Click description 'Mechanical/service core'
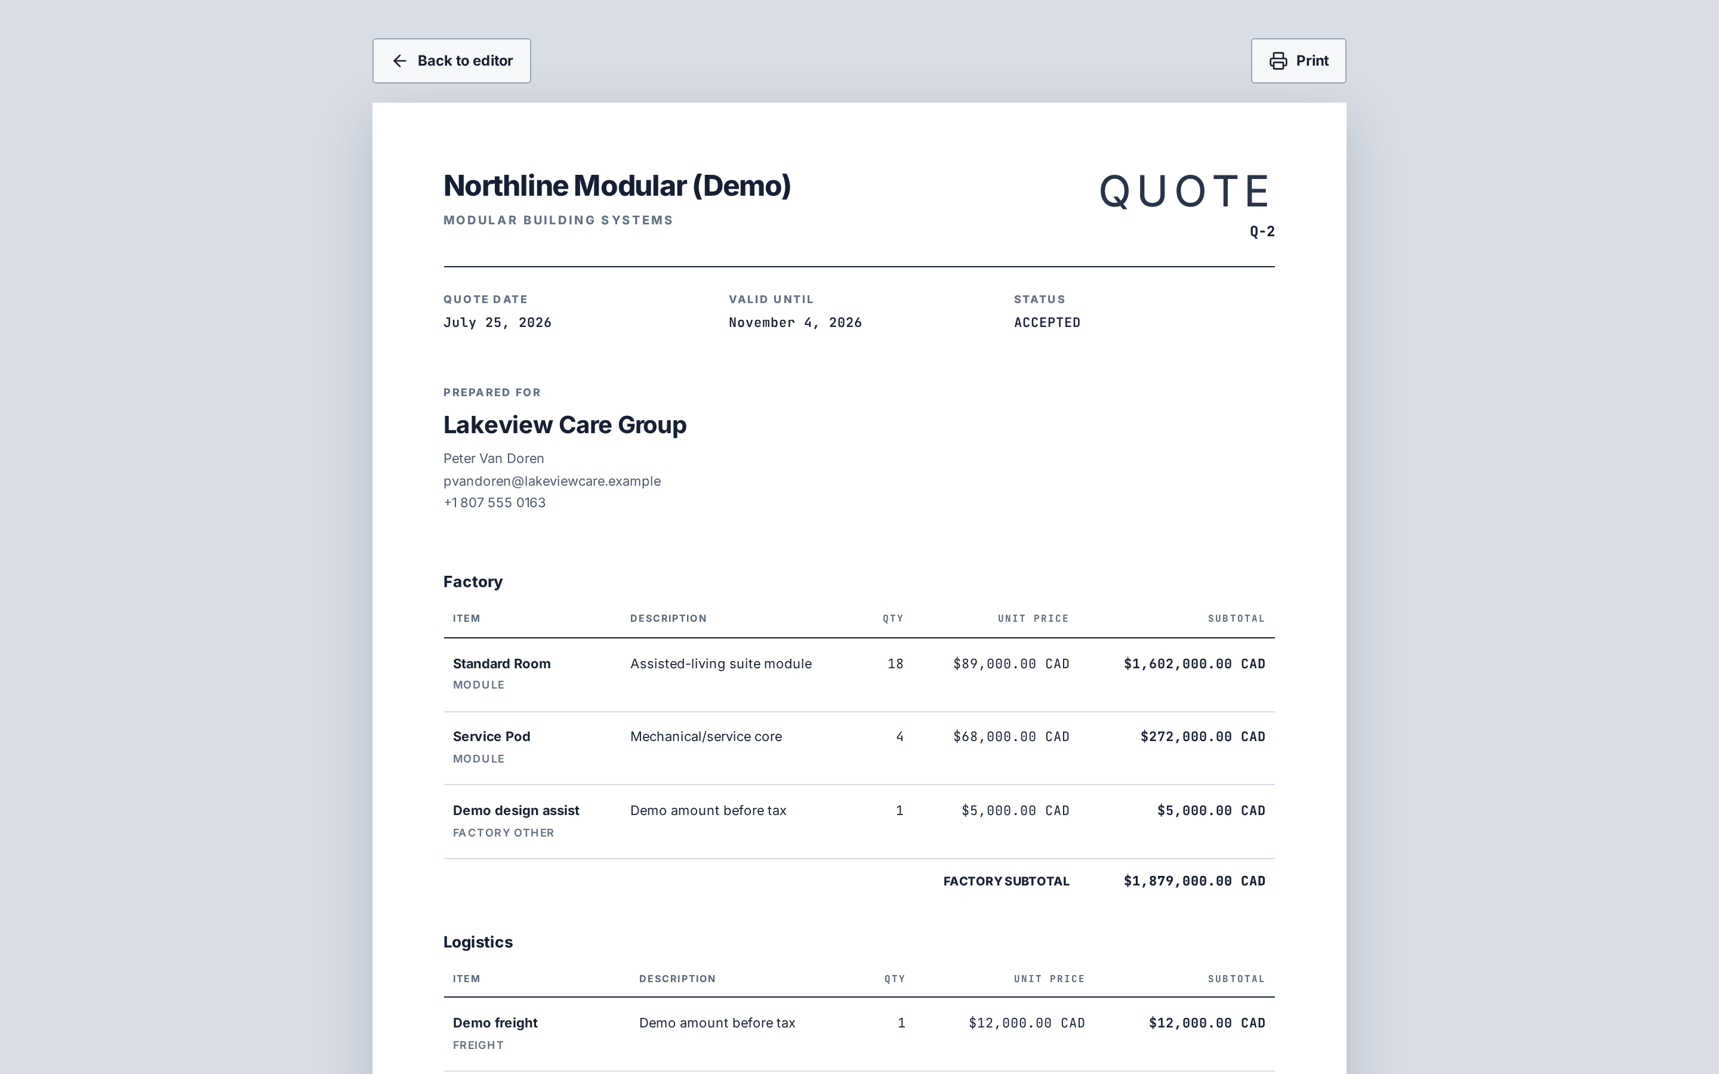1719x1074 pixels. [x=706, y=737]
